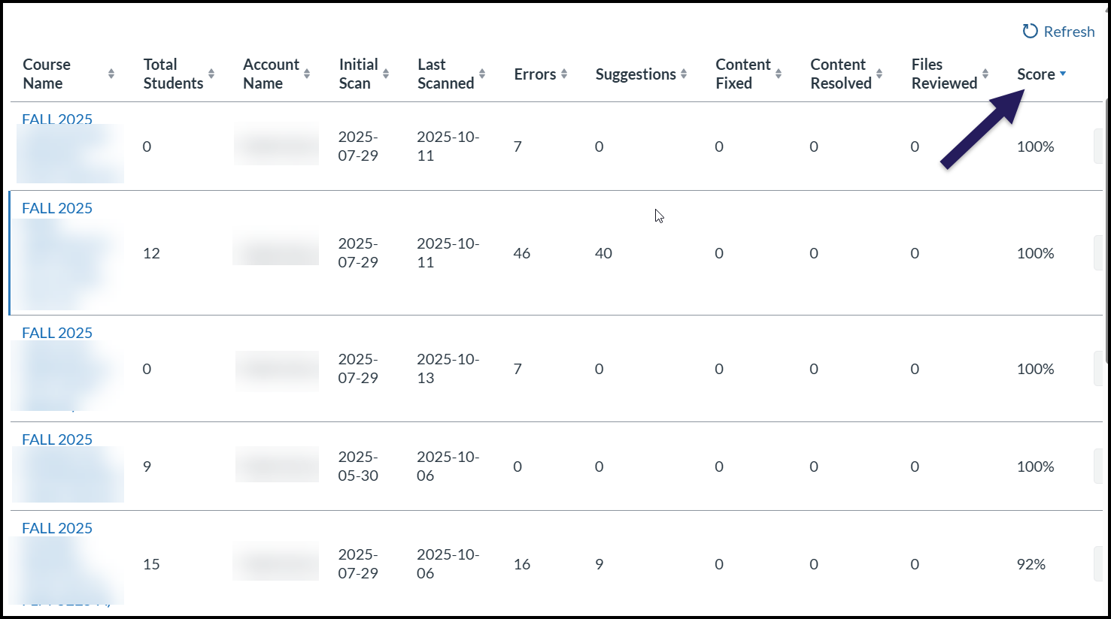Screen dimensions: 1111x619
Task: Select the Course Name column header label
Action: (x=47, y=74)
